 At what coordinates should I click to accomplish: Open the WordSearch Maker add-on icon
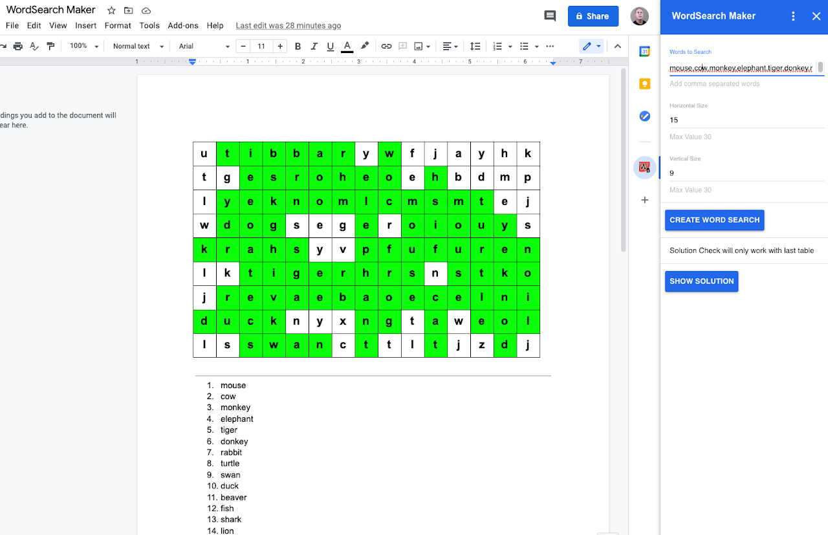644,167
